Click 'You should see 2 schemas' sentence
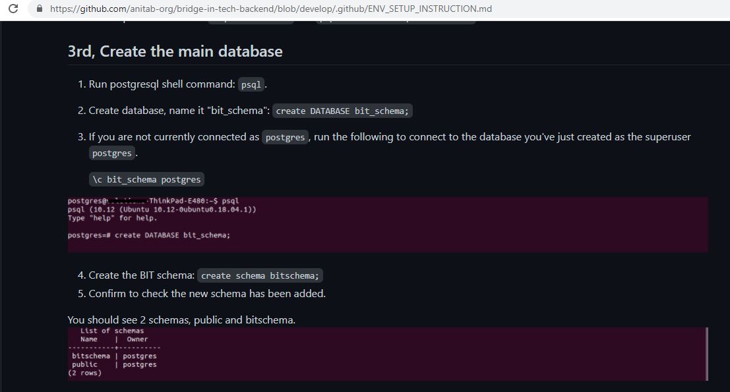The width and height of the screenshot is (730, 392). 181,320
